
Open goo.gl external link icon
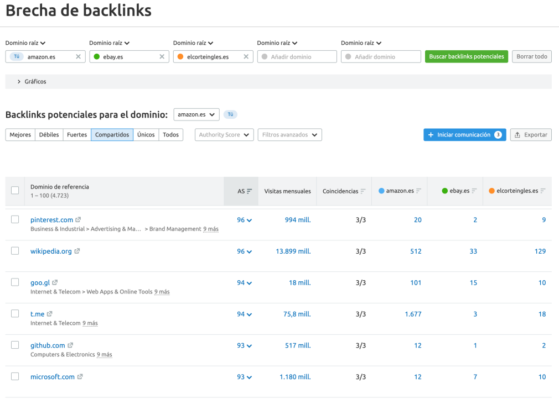tap(55, 282)
